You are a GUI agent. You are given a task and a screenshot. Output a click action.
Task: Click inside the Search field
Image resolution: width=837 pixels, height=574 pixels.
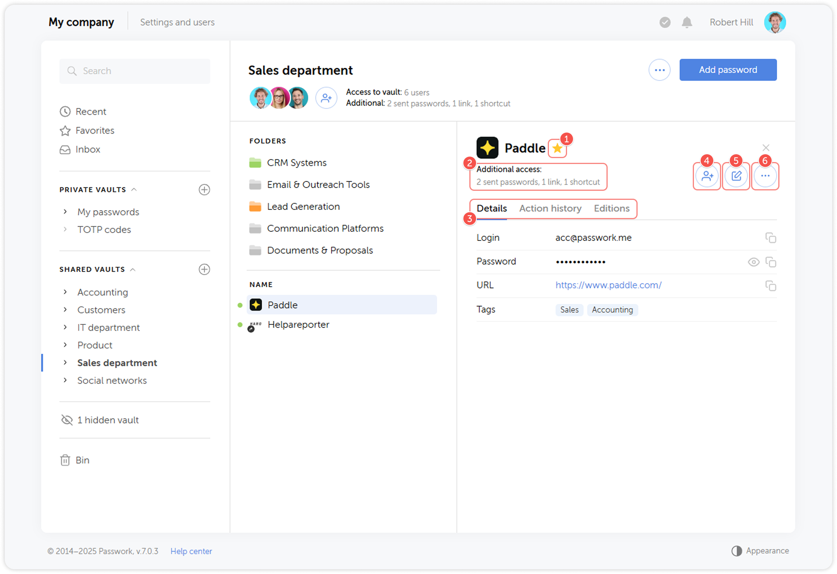pos(134,71)
